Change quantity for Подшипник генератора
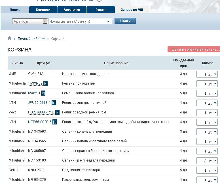 coord(207,170)
